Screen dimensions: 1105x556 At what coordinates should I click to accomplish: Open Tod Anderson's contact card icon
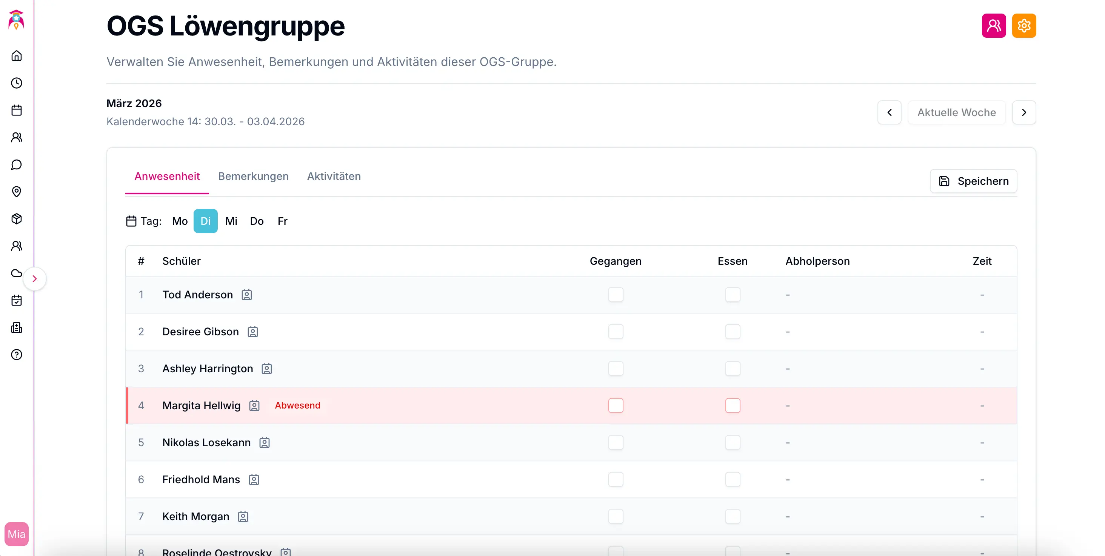click(247, 295)
